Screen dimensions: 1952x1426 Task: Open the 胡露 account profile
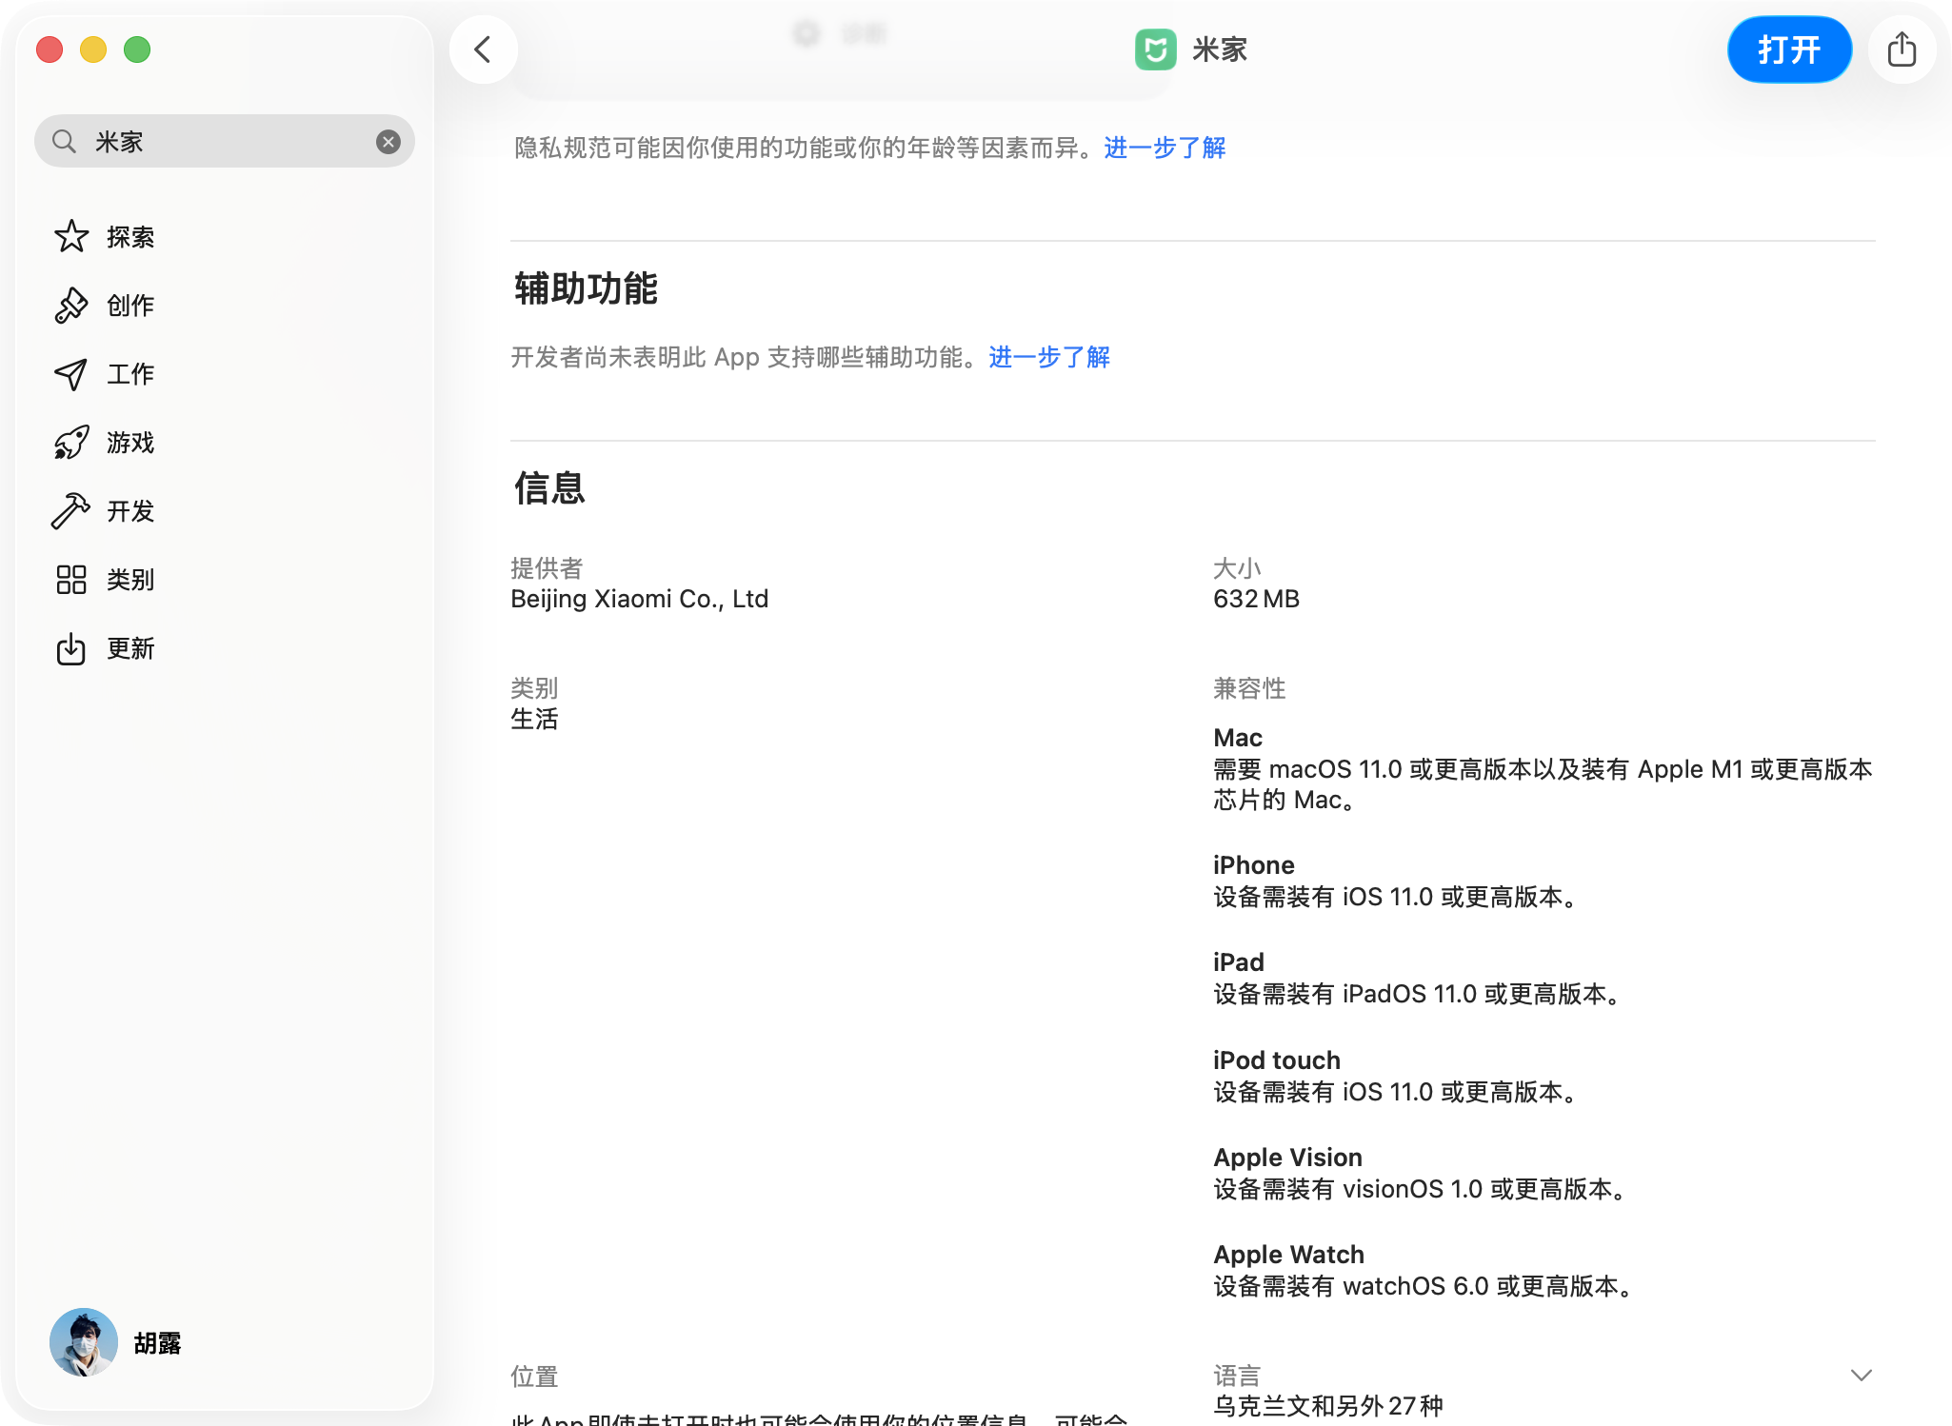tap(116, 1342)
